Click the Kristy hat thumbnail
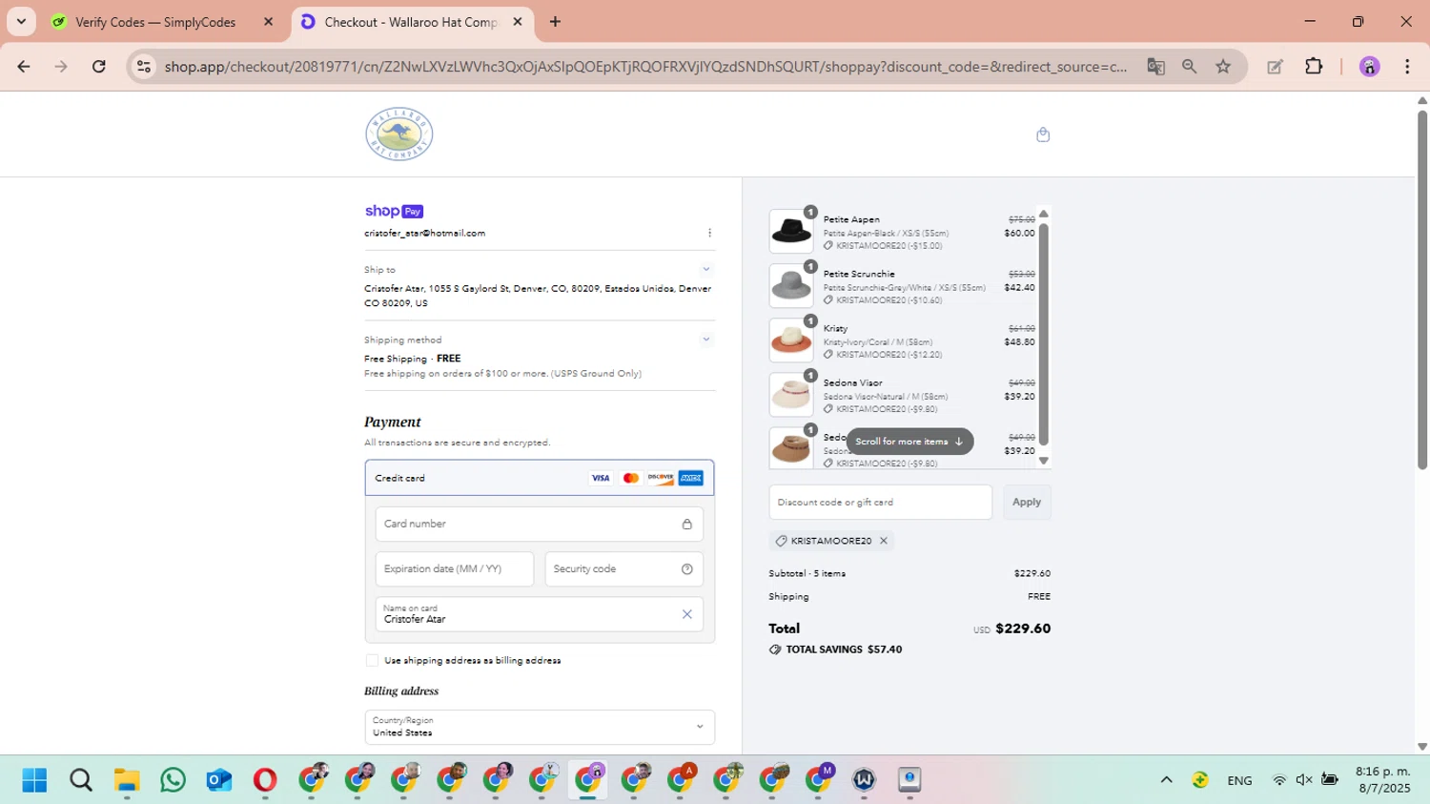Screen dimensions: 1430x804 pyautogui.click(x=791, y=340)
